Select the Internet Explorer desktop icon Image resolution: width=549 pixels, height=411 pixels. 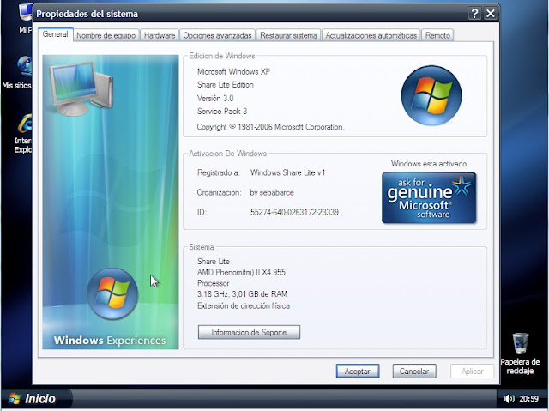[x=23, y=133]
